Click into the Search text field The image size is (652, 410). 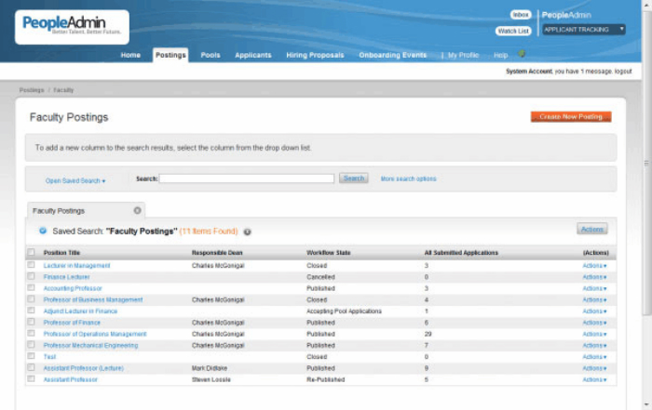pos(247,179)
